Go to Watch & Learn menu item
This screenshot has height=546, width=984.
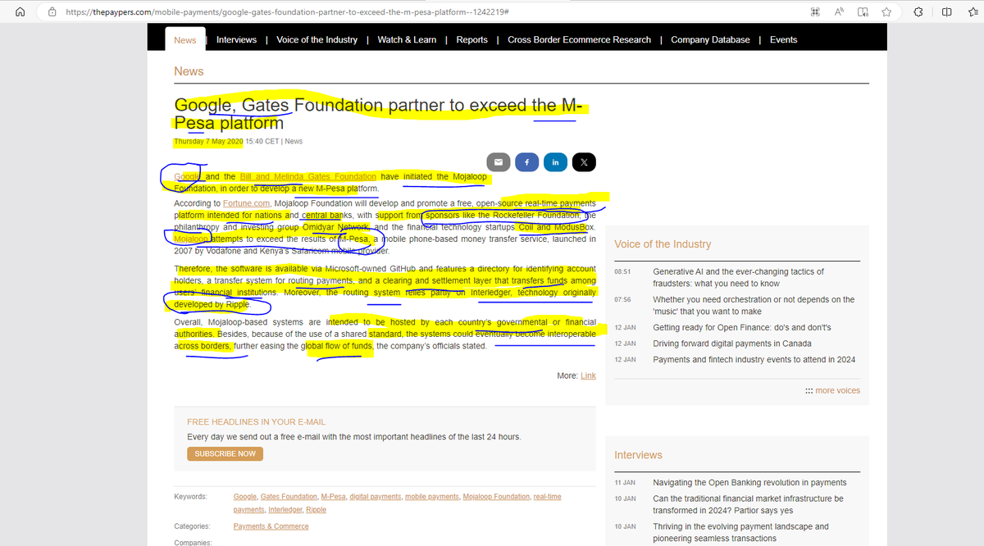pos(407,39)
